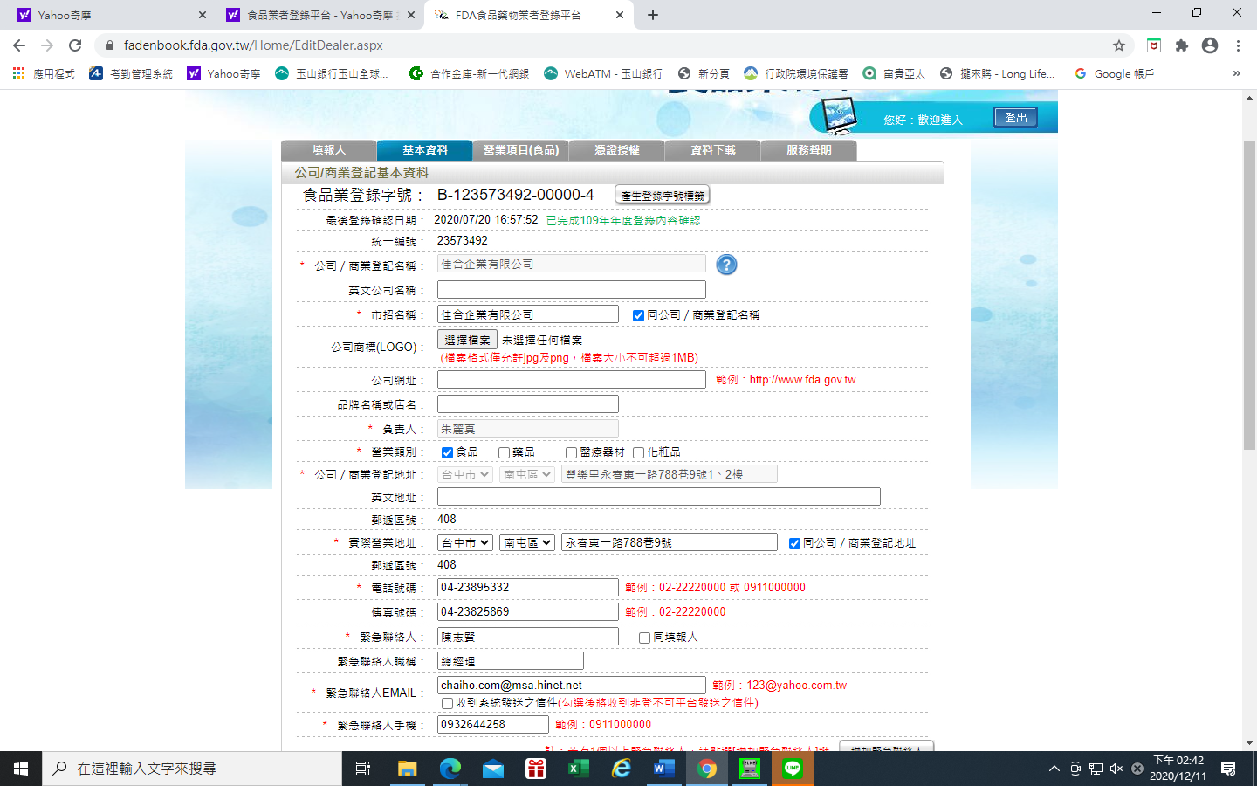Expand the 台中市 city dropdown for actual address
1257x786 pixels.
click(465, 542)
